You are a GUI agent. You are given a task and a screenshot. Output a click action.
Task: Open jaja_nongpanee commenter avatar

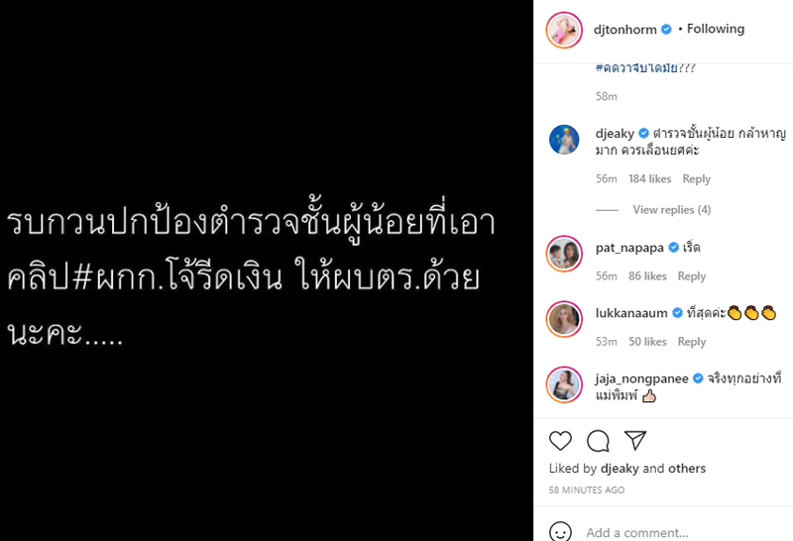[564, 384]
